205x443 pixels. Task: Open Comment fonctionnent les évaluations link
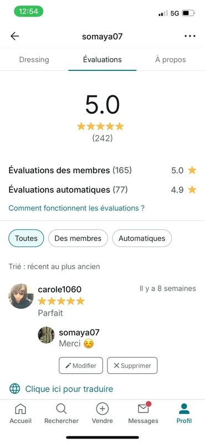76,208
